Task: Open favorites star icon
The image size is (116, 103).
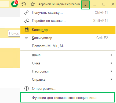Action: pyautogui.click(x=33, y=4)
